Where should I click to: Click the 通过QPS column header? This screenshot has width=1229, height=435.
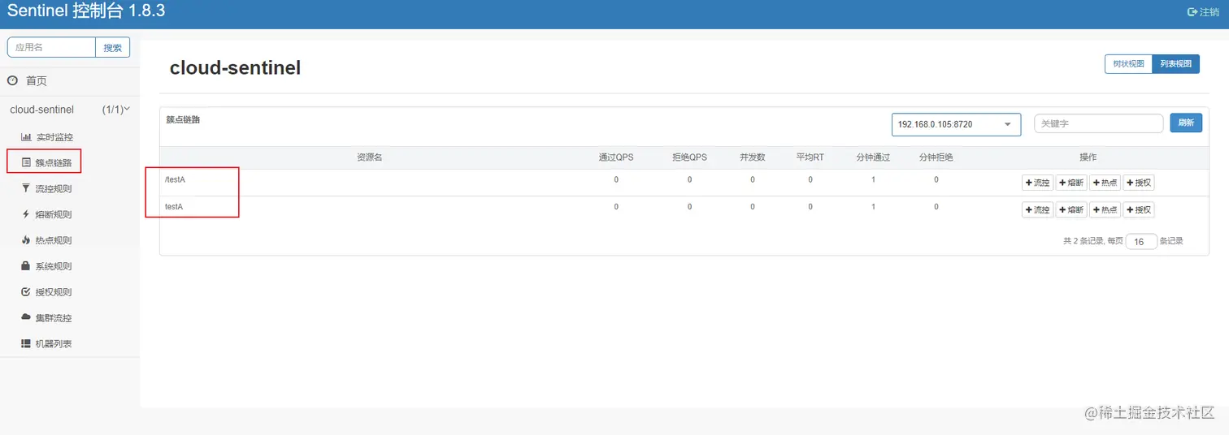tap(615, 157)
